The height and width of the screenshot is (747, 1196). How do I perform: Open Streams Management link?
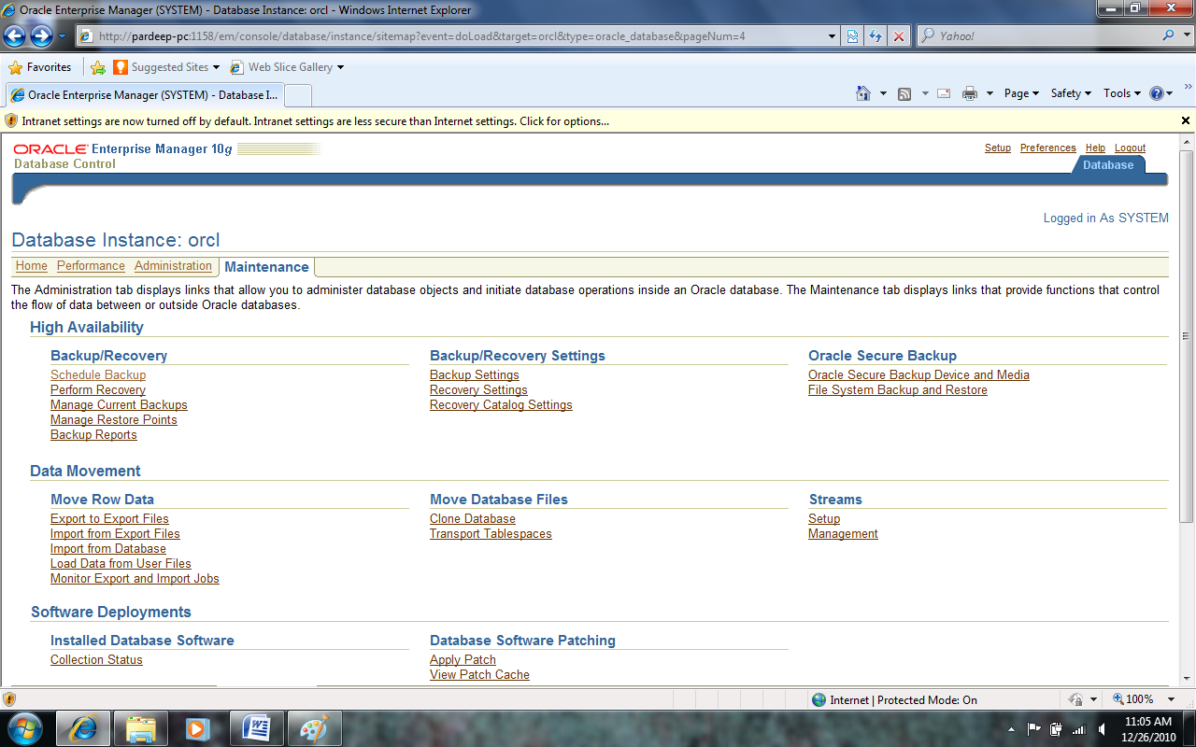click(843, 534)
